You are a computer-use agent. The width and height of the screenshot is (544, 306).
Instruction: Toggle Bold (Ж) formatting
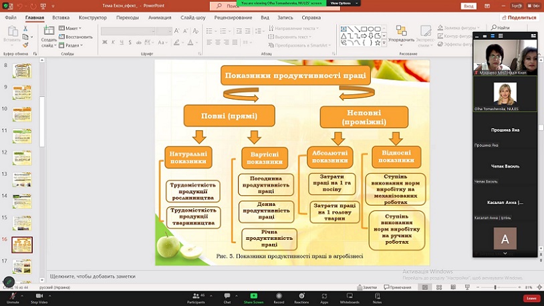105,42
